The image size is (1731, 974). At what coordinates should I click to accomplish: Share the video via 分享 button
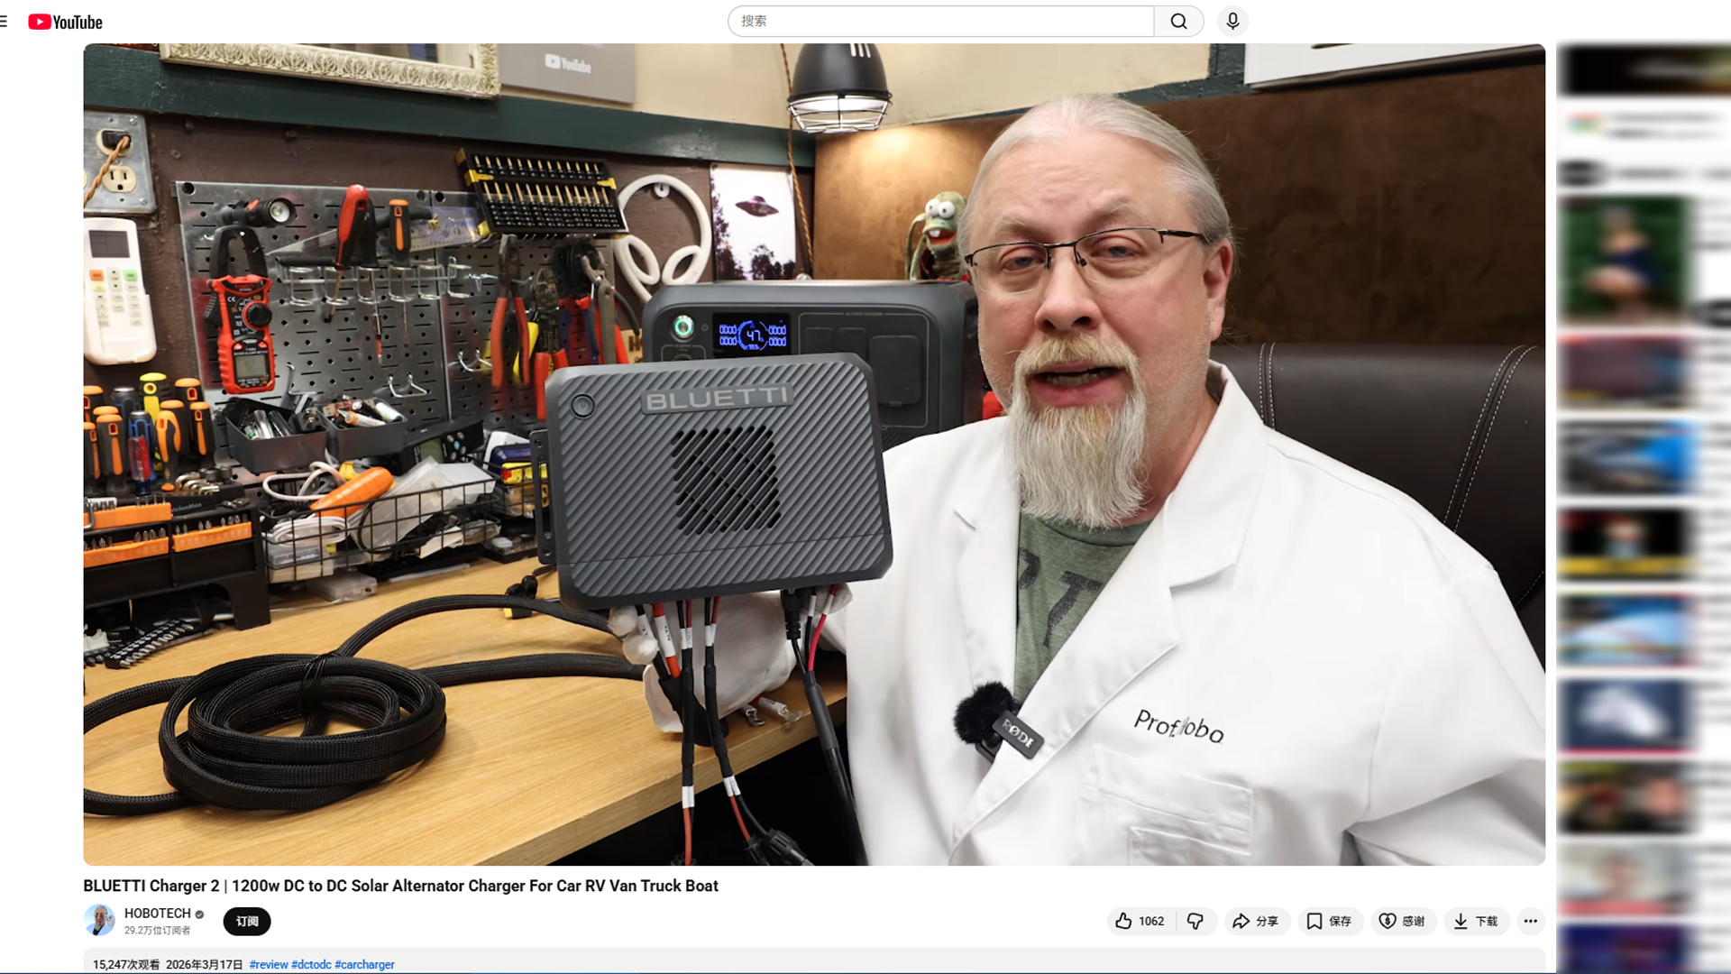[1256, 921]
